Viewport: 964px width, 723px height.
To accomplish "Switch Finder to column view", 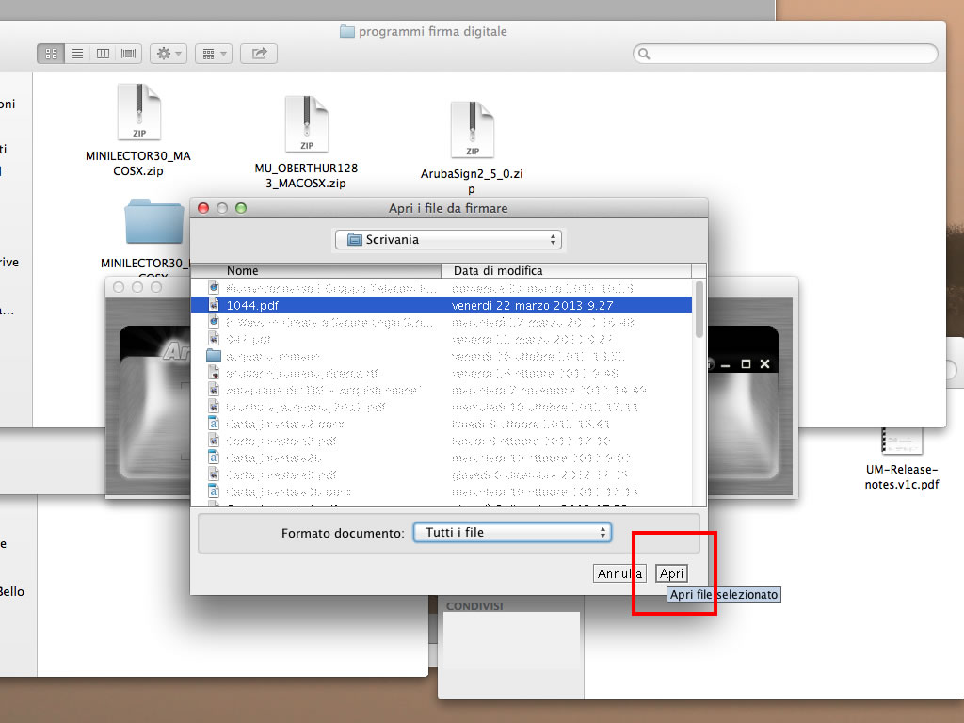I will tap(104, 54).
